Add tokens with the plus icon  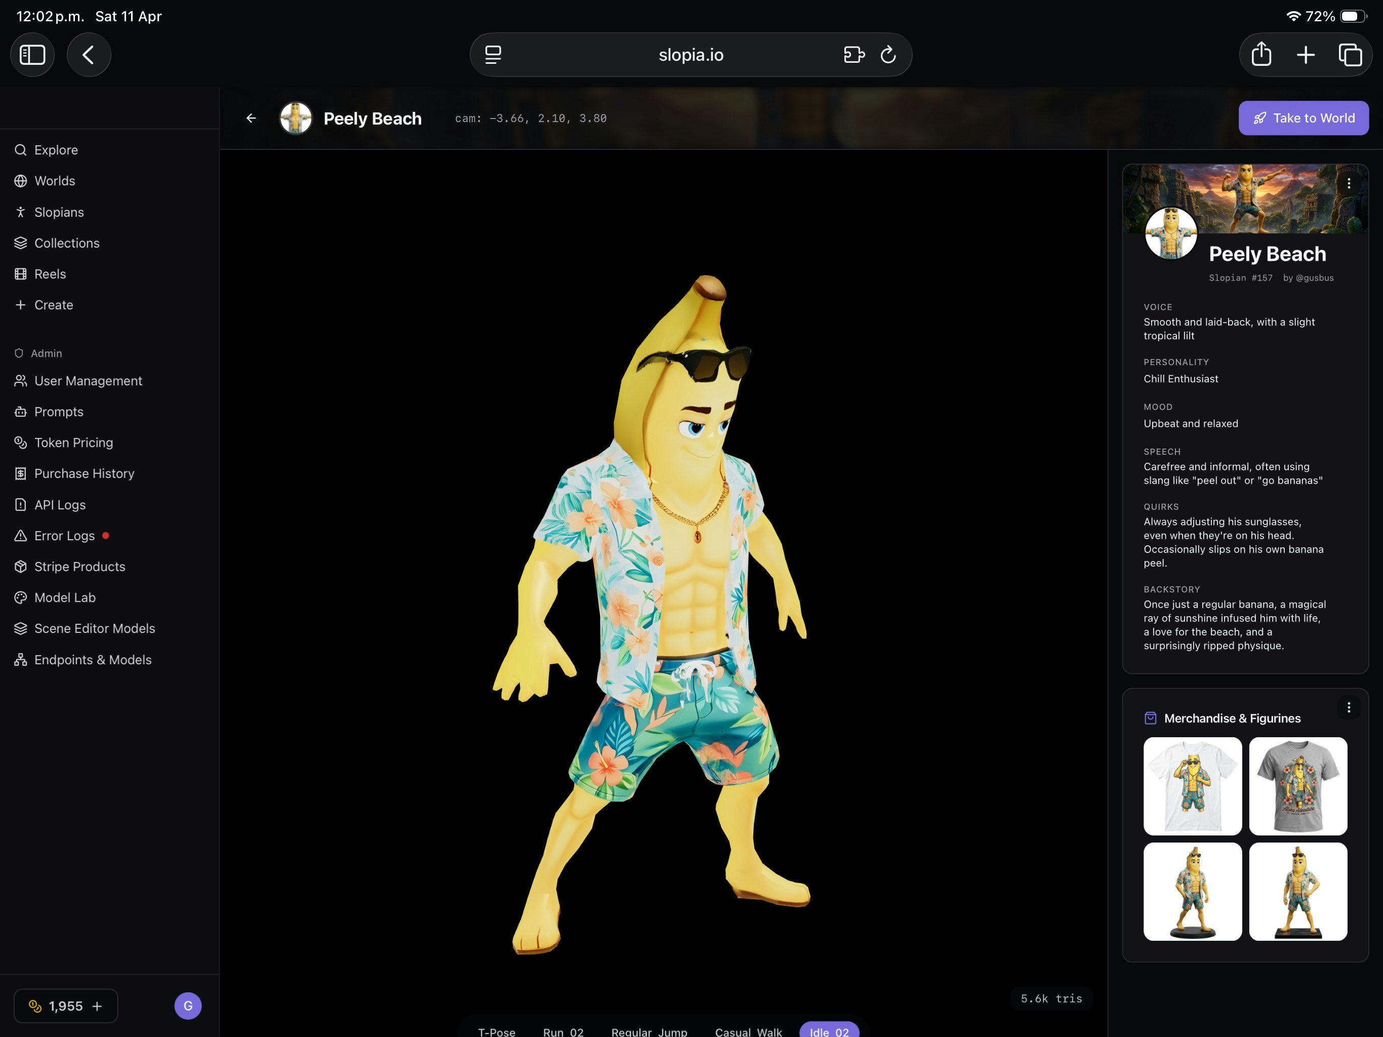coord(97,1006)
